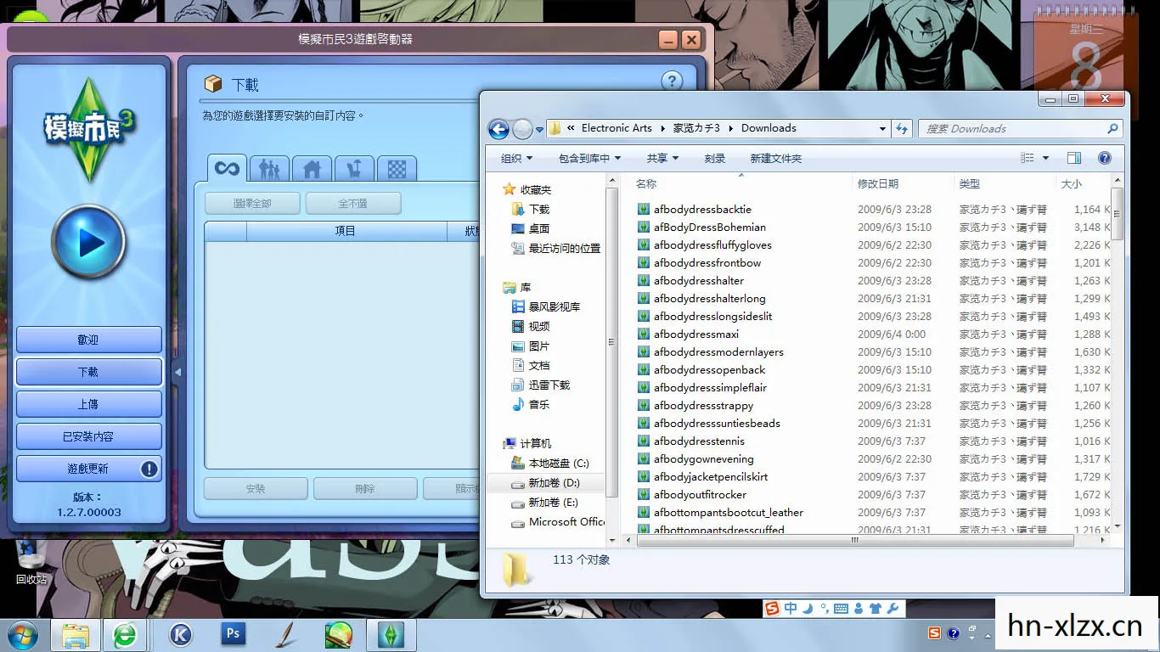Switch to the all-content infinity tab
Screen dimensions: 1160x652
click(x=227, y=168)
